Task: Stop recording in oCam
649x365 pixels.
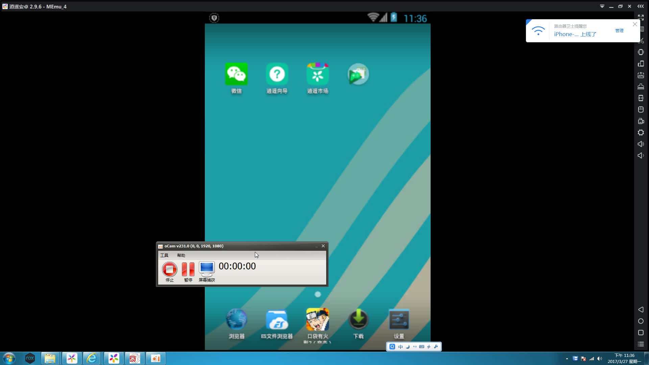Action: click(x=169, y=269)
